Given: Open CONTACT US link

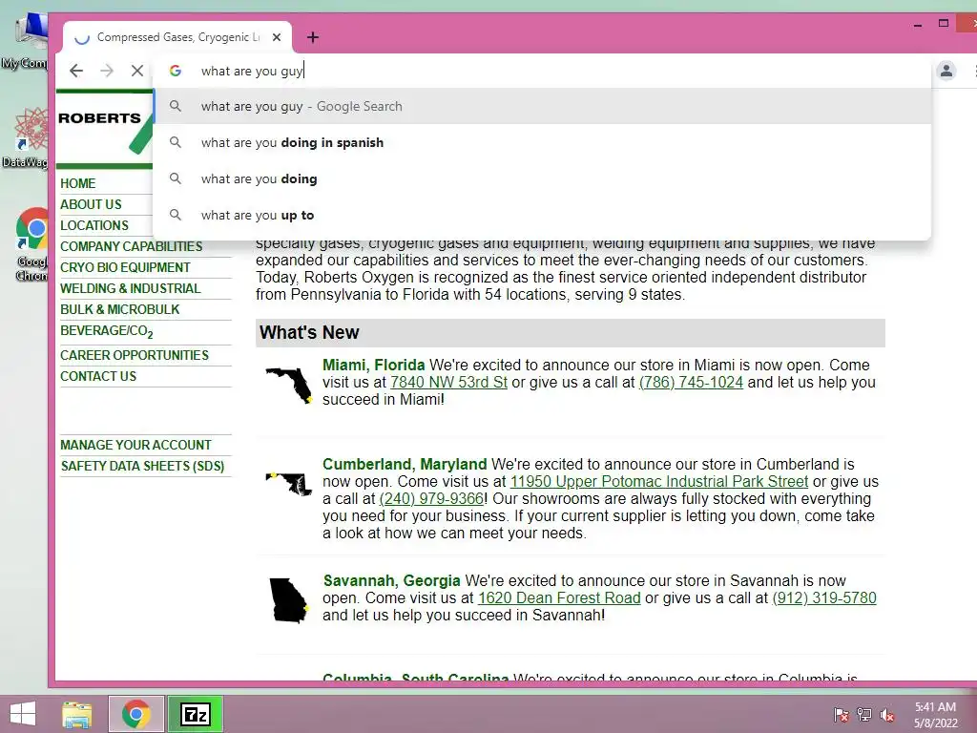Looking at the screenshot, I should pyautogui.click(x=98, y=376).
